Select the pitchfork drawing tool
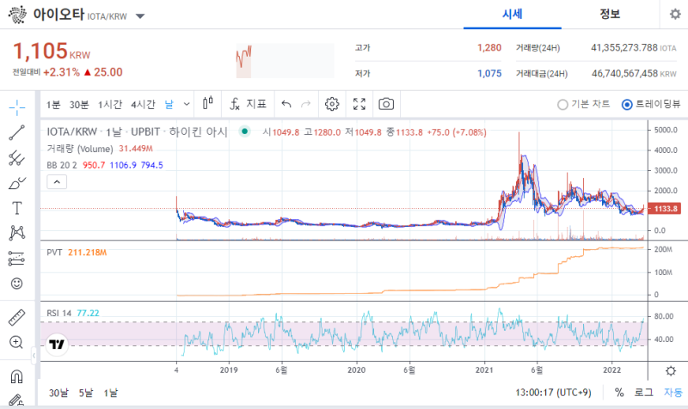 (17, 158)
